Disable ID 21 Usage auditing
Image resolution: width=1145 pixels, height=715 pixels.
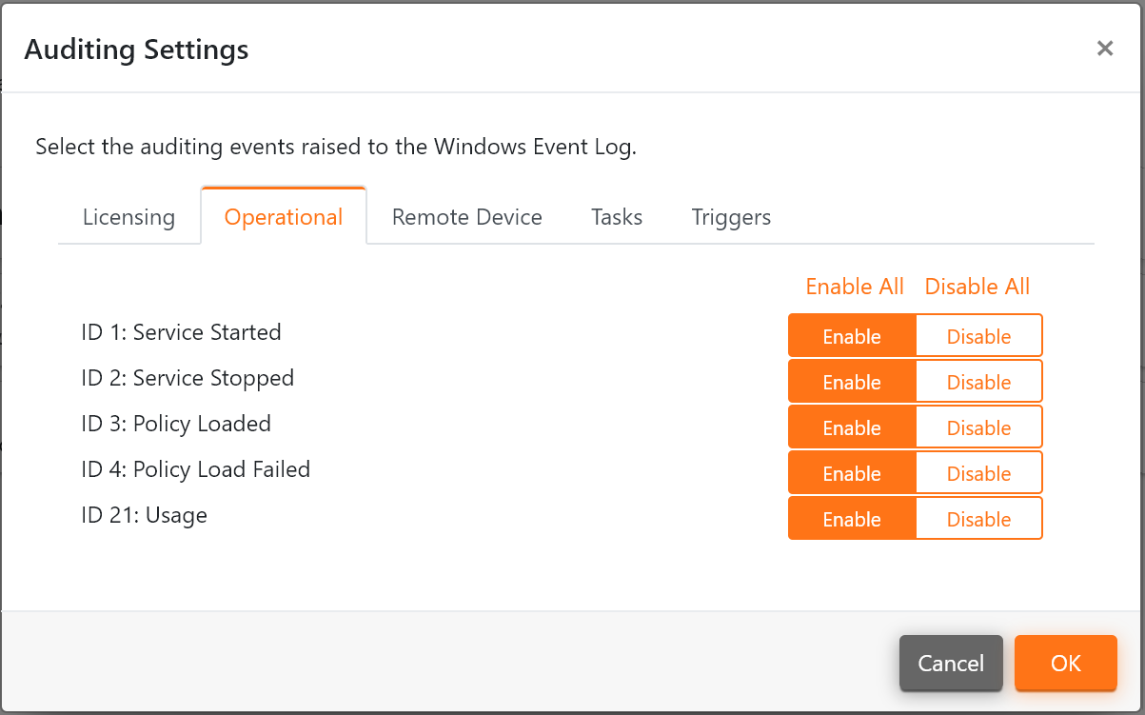(978, 519)
